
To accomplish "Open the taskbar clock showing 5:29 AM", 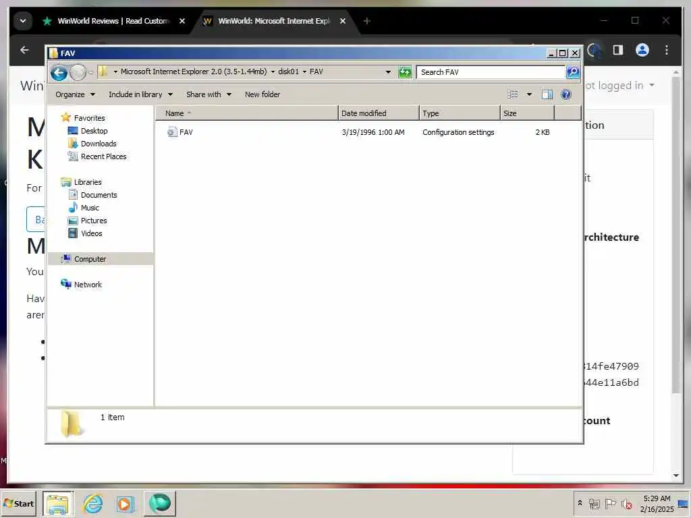I will click(657, 504).
